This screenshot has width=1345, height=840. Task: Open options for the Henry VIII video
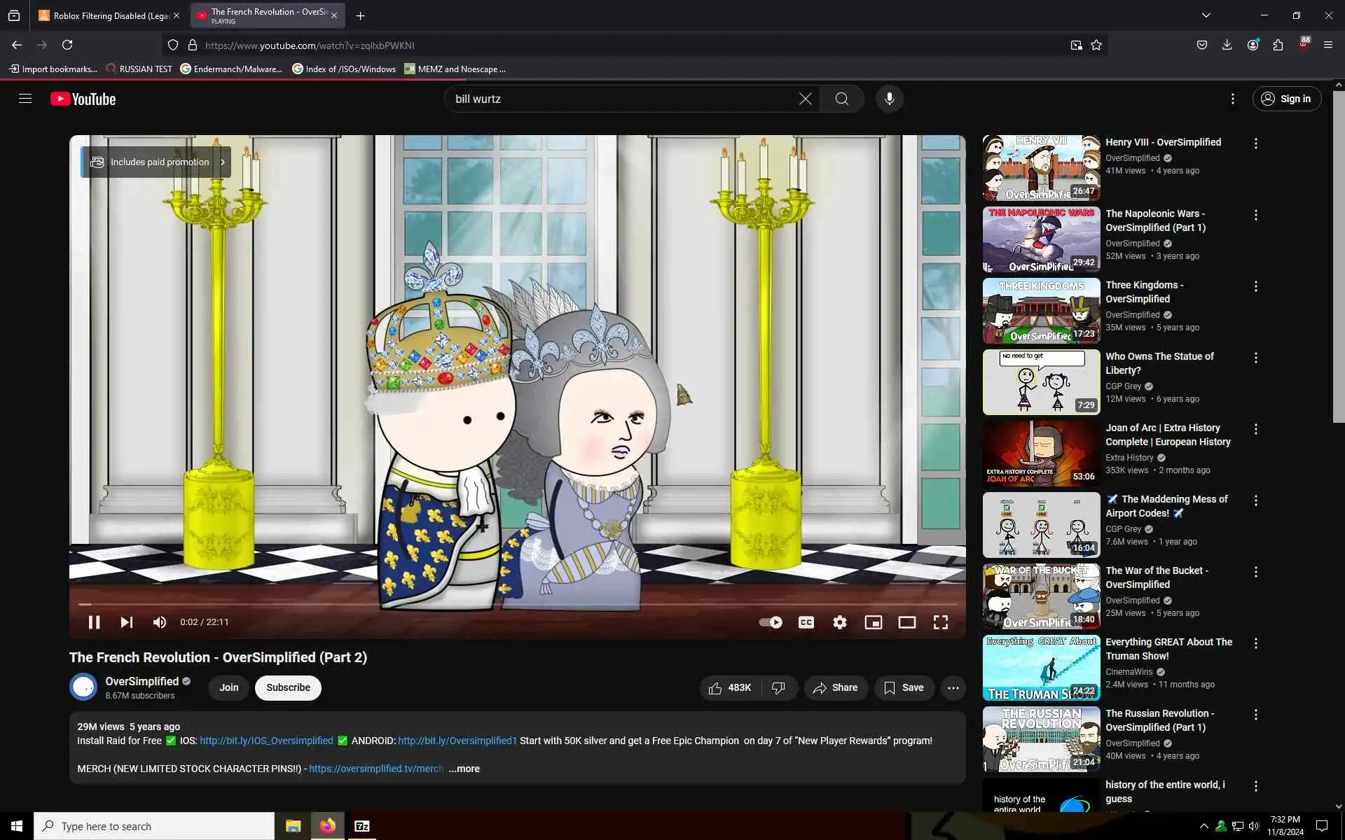click(1255, 143)
